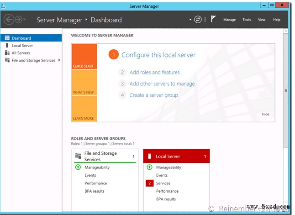Click Manageability green icon in Local Server tile

point(149,167)
